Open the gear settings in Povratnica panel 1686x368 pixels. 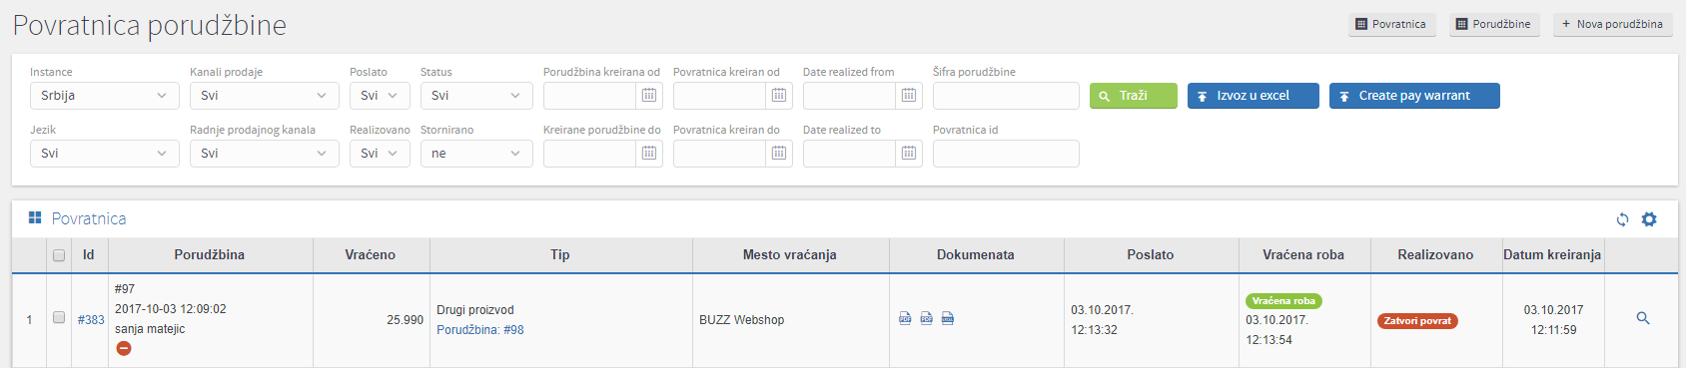point(1649,219)
